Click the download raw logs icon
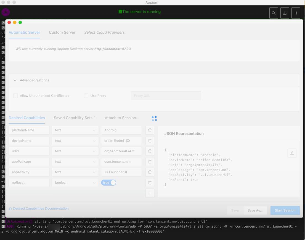This screenshot has width=305, height=240. pos(285,13)
